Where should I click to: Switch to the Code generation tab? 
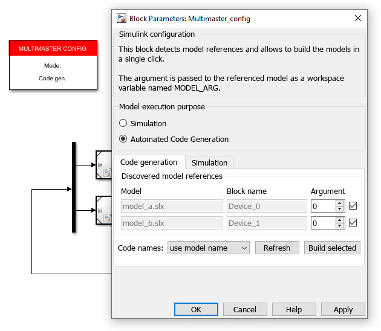149,162
